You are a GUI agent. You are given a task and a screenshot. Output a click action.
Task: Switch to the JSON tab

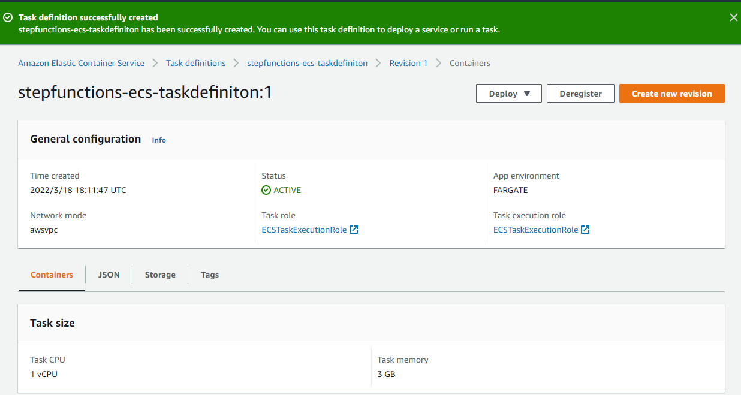(x=109, y=275)
